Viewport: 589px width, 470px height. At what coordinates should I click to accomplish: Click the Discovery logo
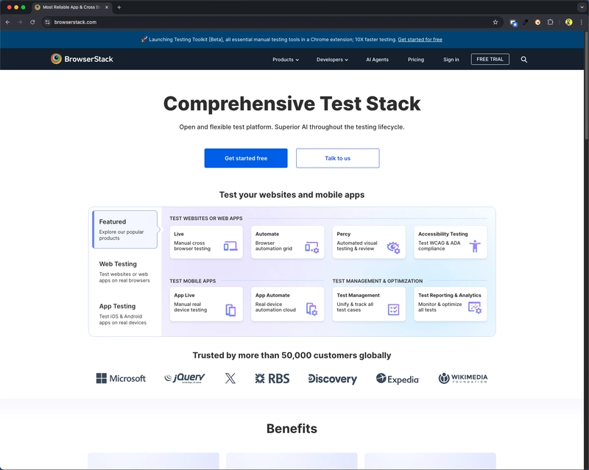point(333,379)
